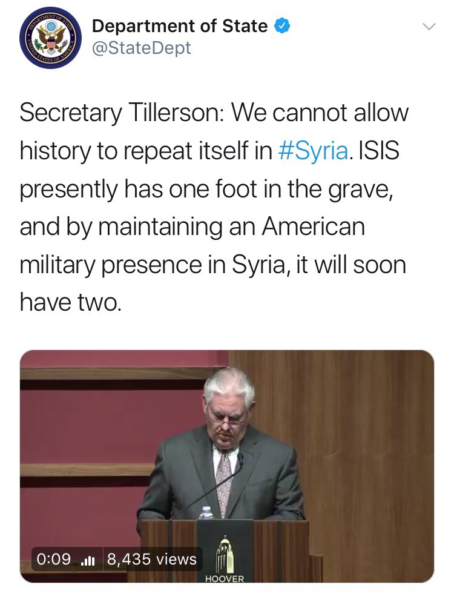Expand the tweet options chevron
454x596 pixels.
click(x=429, y=27)
